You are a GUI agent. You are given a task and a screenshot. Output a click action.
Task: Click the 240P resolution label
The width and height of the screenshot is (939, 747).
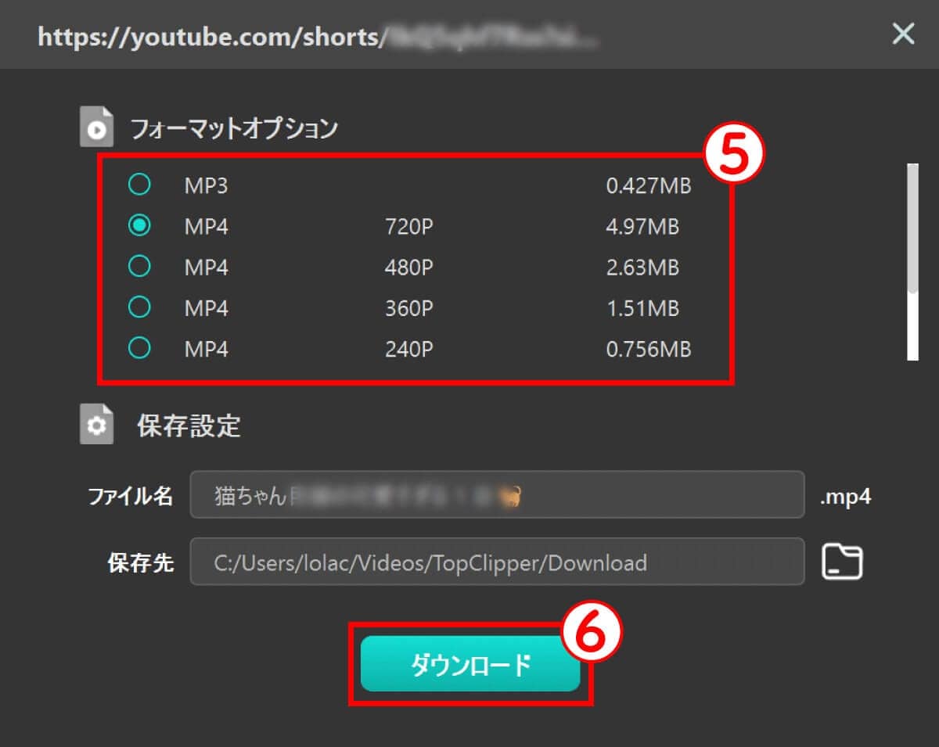click(408, 349)
